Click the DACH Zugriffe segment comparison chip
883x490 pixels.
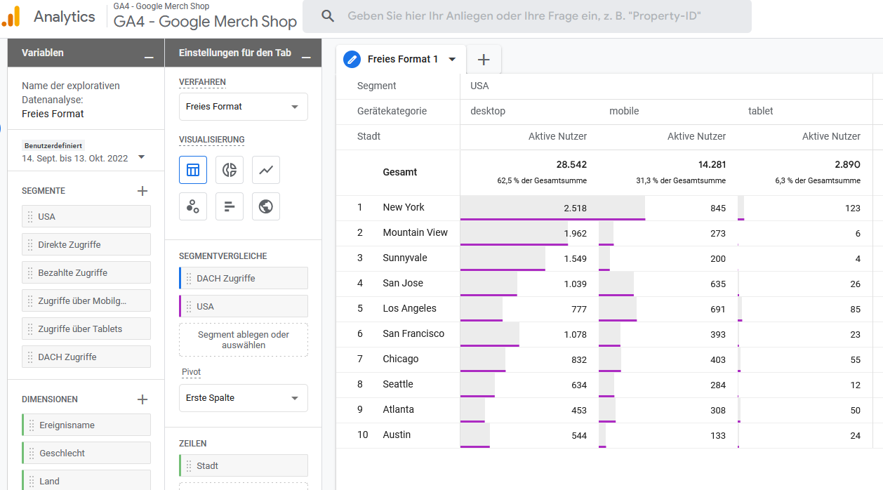coord(243,279)
